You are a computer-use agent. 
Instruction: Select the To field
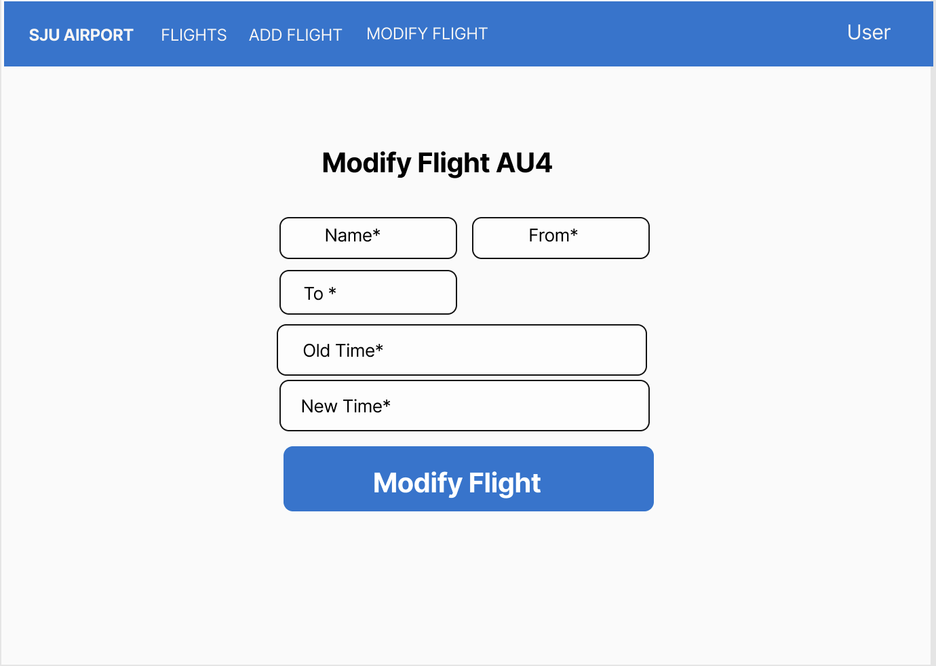click(368, 292)
